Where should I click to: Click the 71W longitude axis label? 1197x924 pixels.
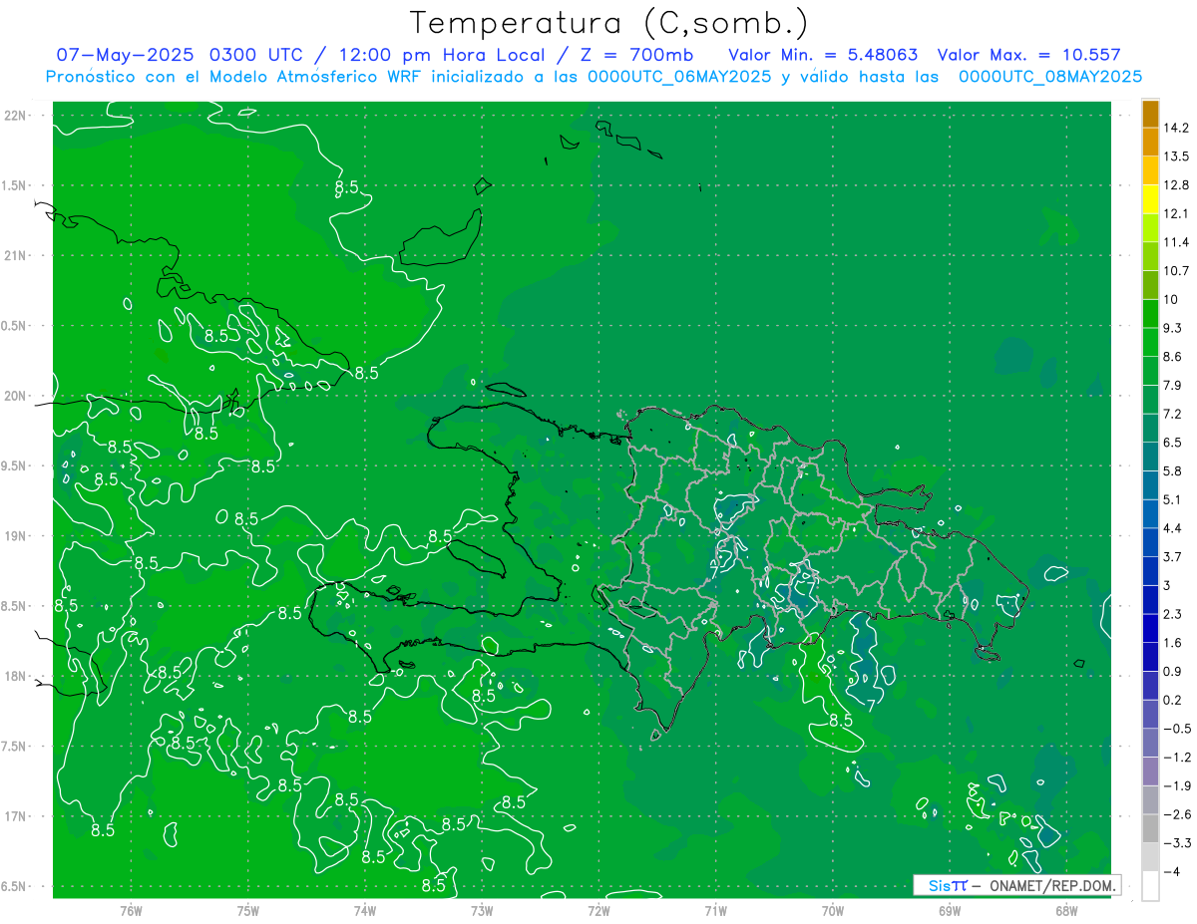coord(715,911)
